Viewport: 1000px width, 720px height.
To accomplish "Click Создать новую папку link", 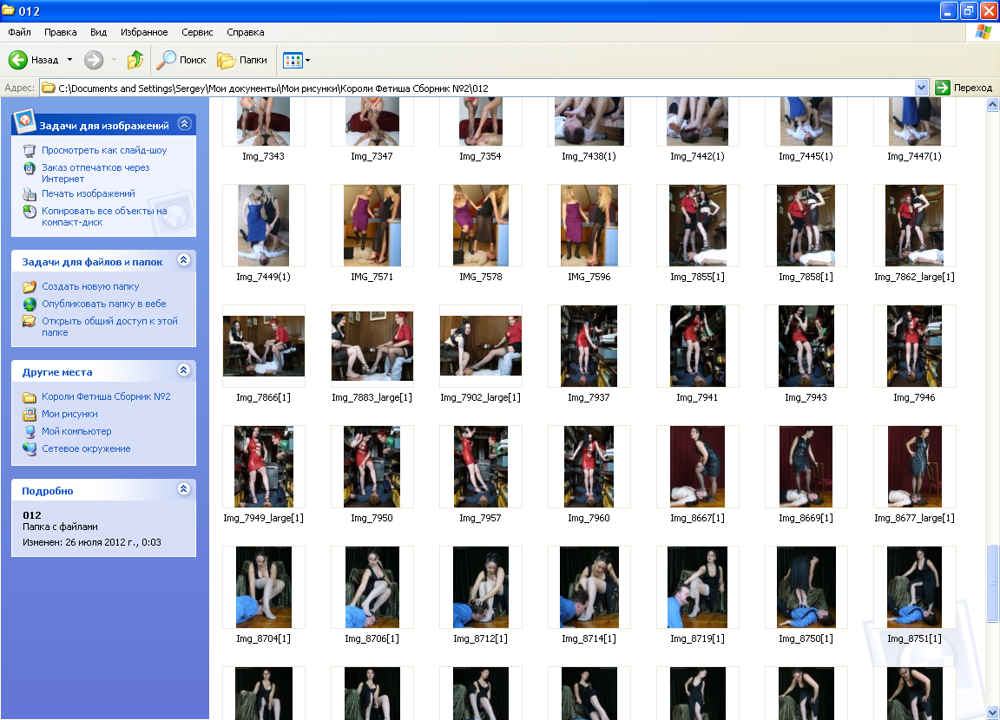I will (x=90, y=287).
